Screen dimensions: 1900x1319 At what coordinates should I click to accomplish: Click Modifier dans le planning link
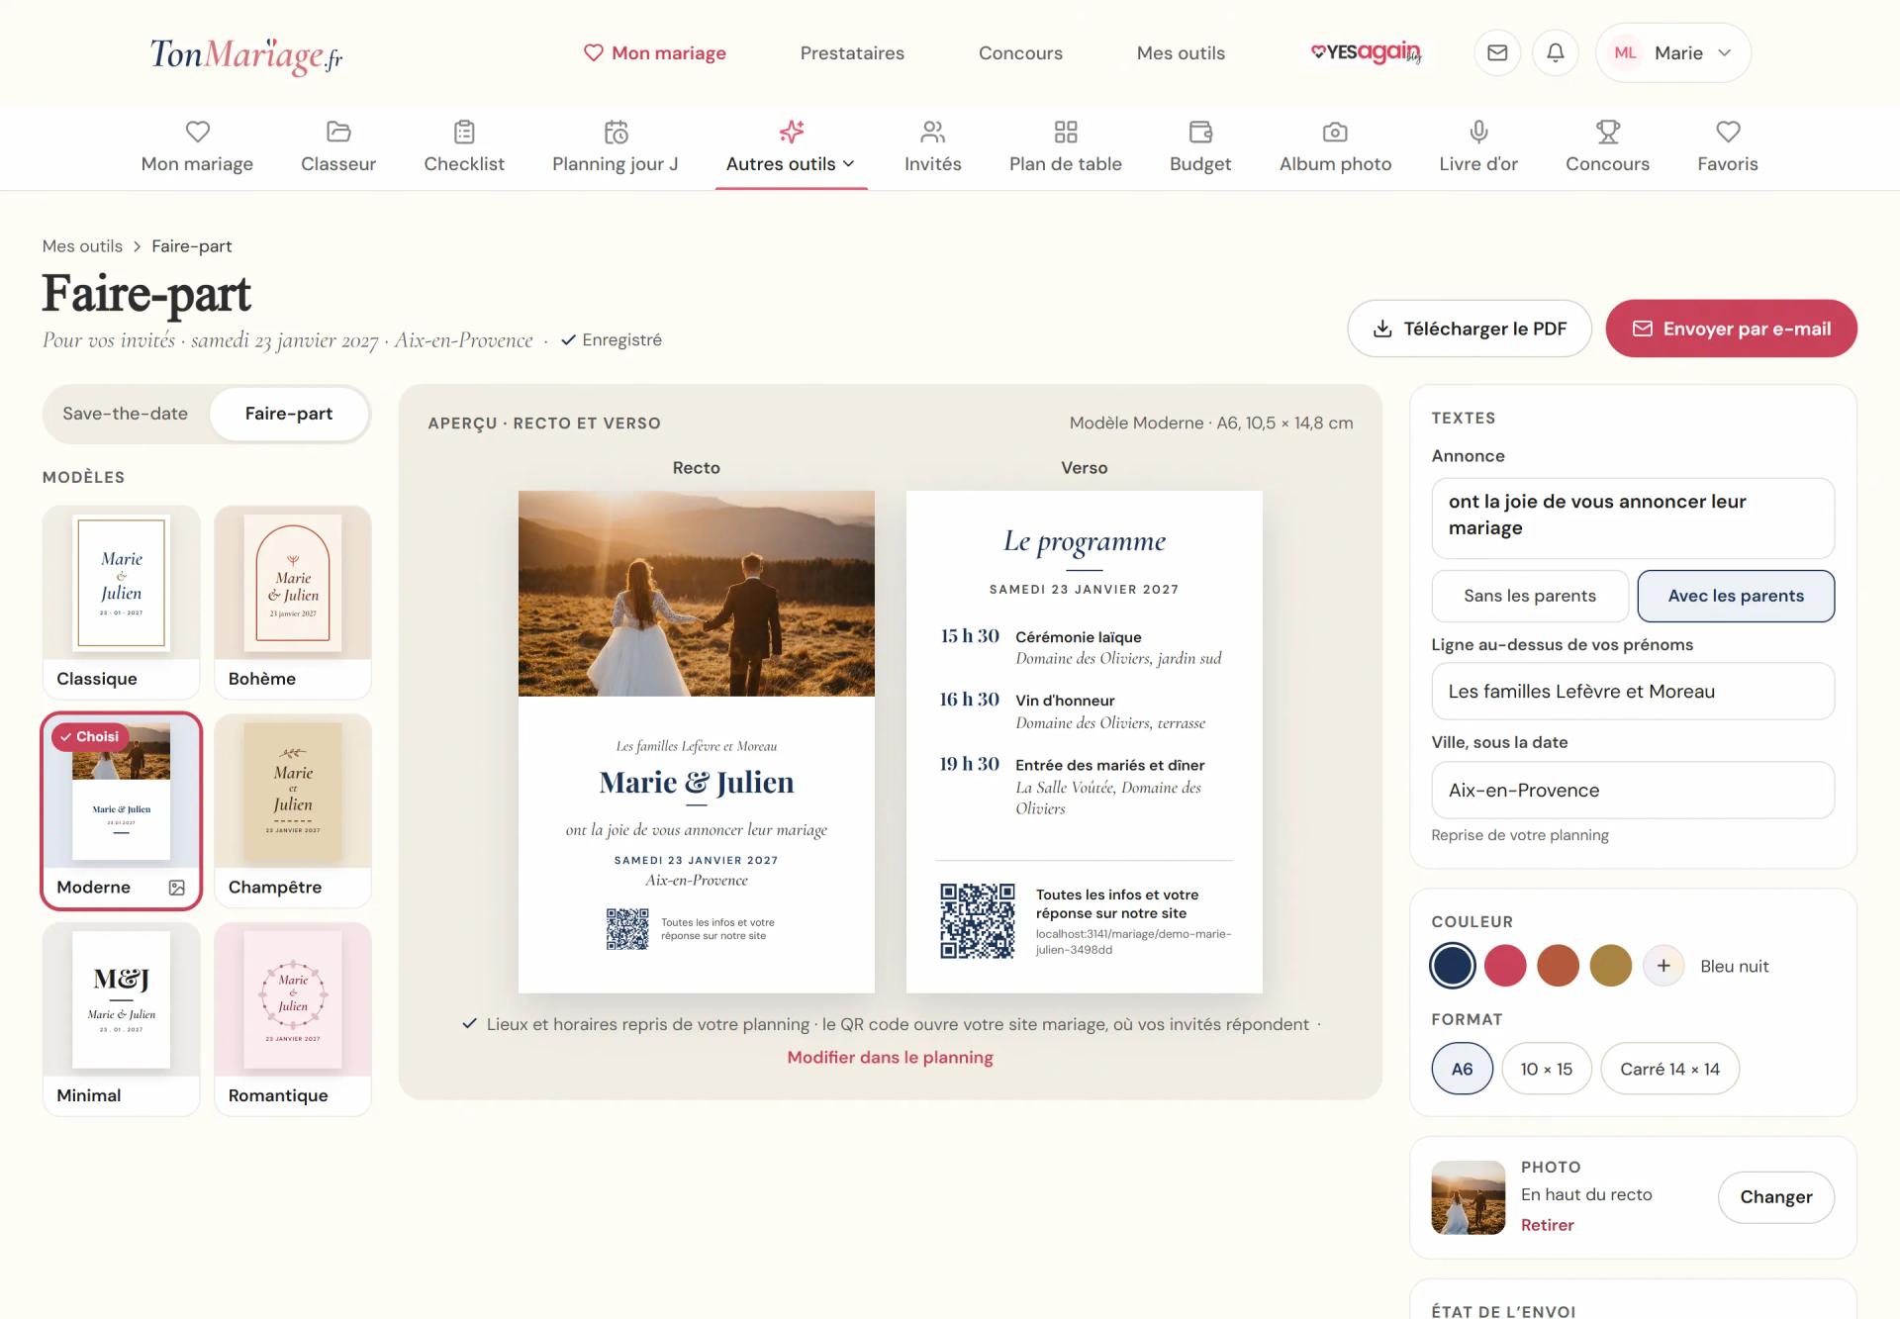(890, 1057)
